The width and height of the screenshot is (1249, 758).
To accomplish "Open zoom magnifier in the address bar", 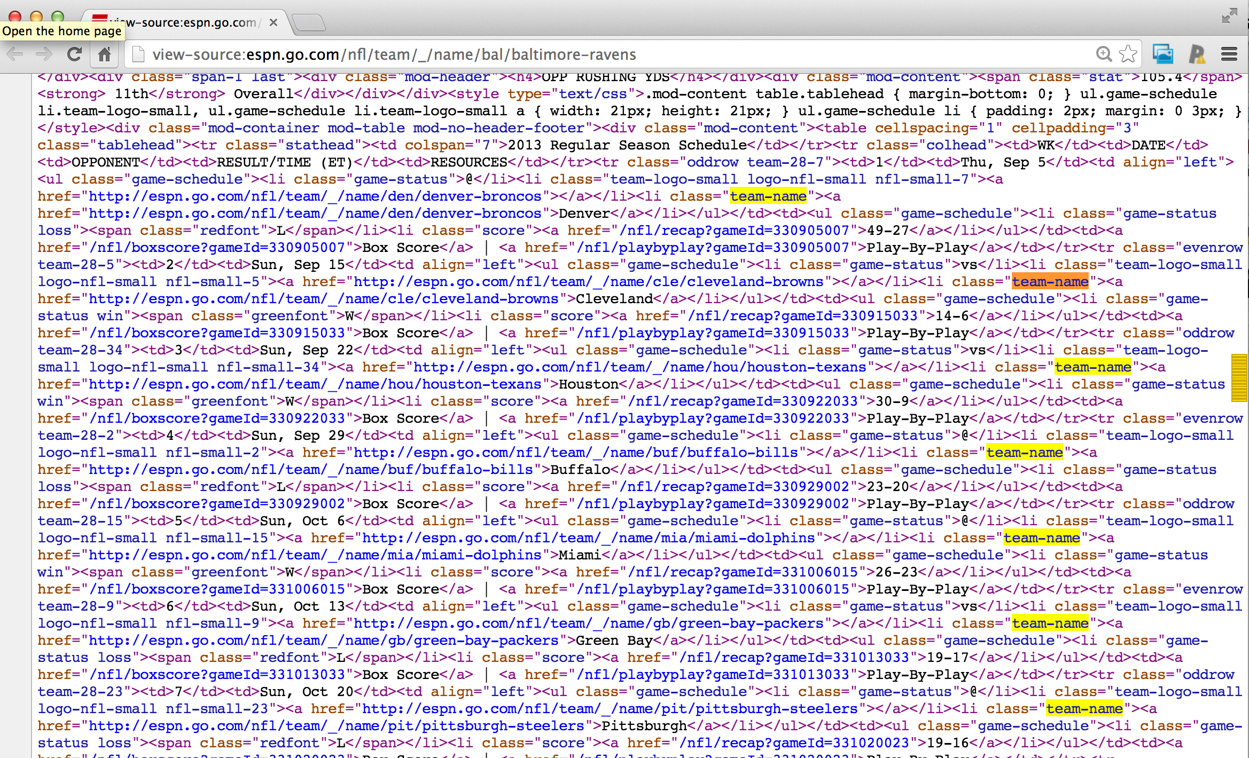I will [x=1104, y=54].
